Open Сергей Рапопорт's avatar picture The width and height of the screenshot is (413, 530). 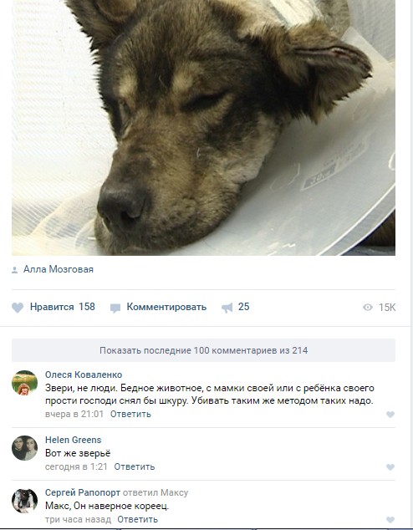(25, 501)
